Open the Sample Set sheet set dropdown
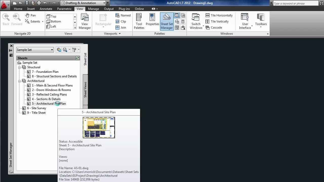 coord(35,50)
